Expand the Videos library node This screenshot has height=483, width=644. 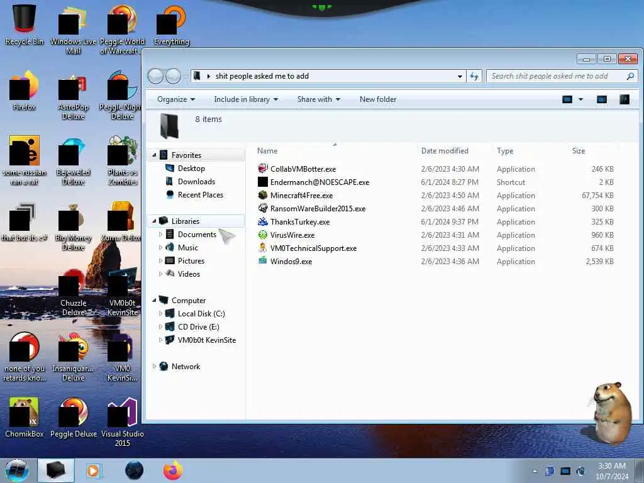[160, 274]
